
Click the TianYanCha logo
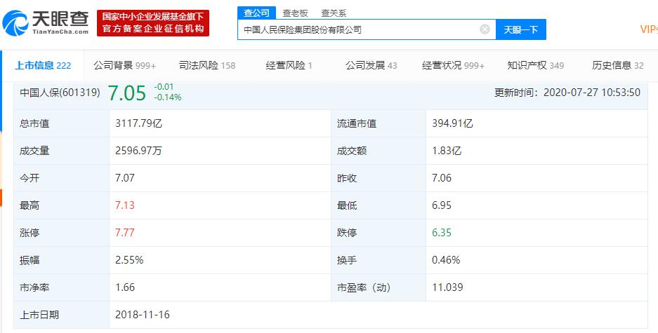pyautogui.click(x=46, y=23)
